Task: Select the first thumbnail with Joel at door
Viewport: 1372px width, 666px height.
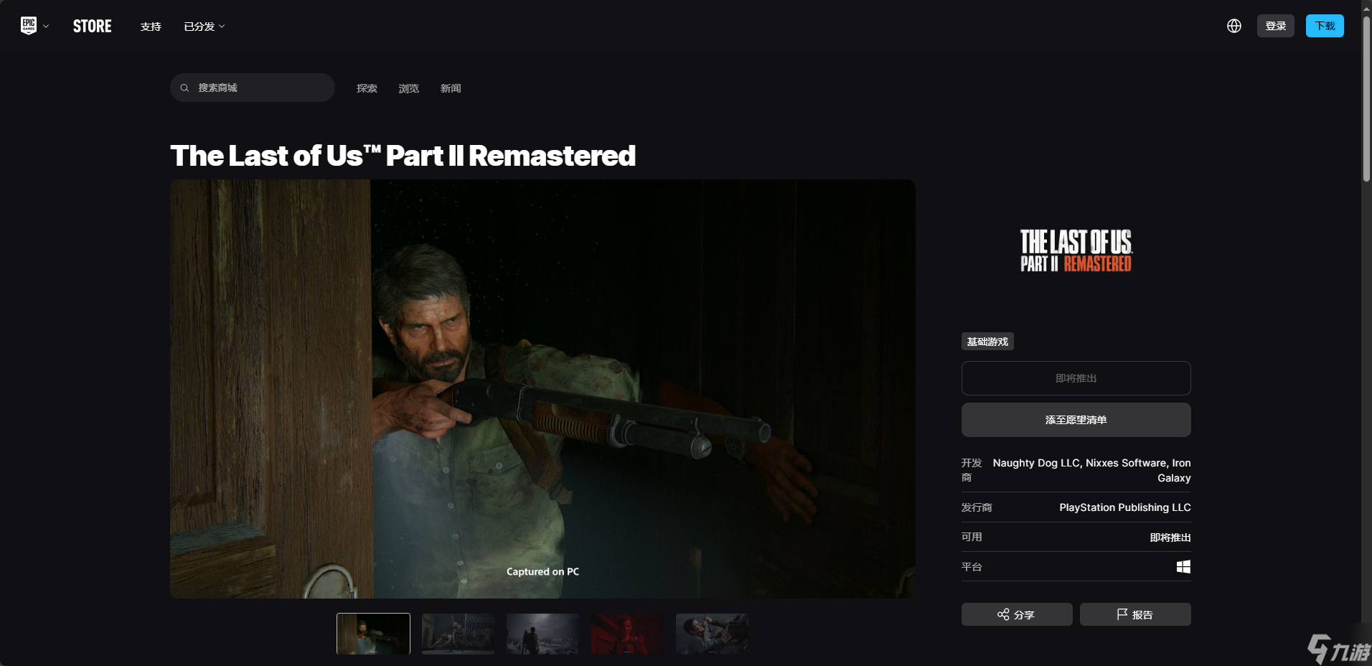Action: tap(373, 634)
